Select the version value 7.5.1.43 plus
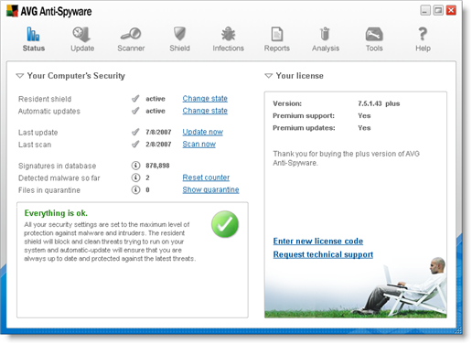 [379, 103]
